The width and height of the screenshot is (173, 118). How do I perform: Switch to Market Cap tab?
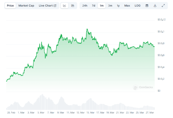(x=26, y=5)
